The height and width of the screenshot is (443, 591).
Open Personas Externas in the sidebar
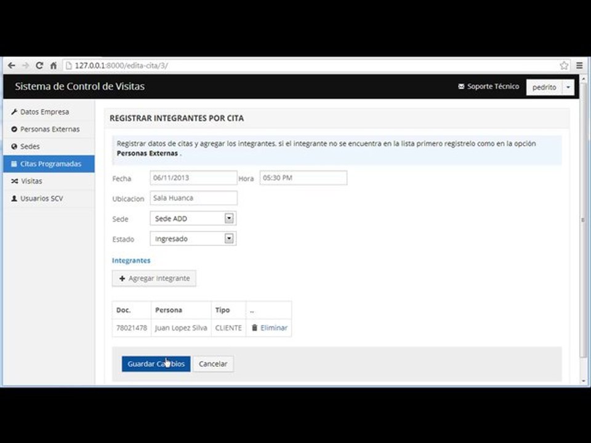pyautogui.click(x=49, y=129)
